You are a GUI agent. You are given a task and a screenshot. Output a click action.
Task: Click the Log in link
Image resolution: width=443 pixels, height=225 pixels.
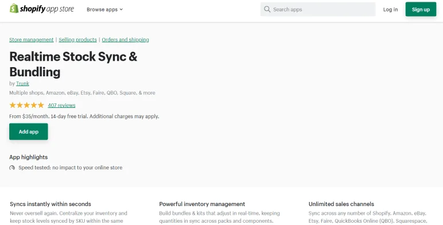click(390, 9)
